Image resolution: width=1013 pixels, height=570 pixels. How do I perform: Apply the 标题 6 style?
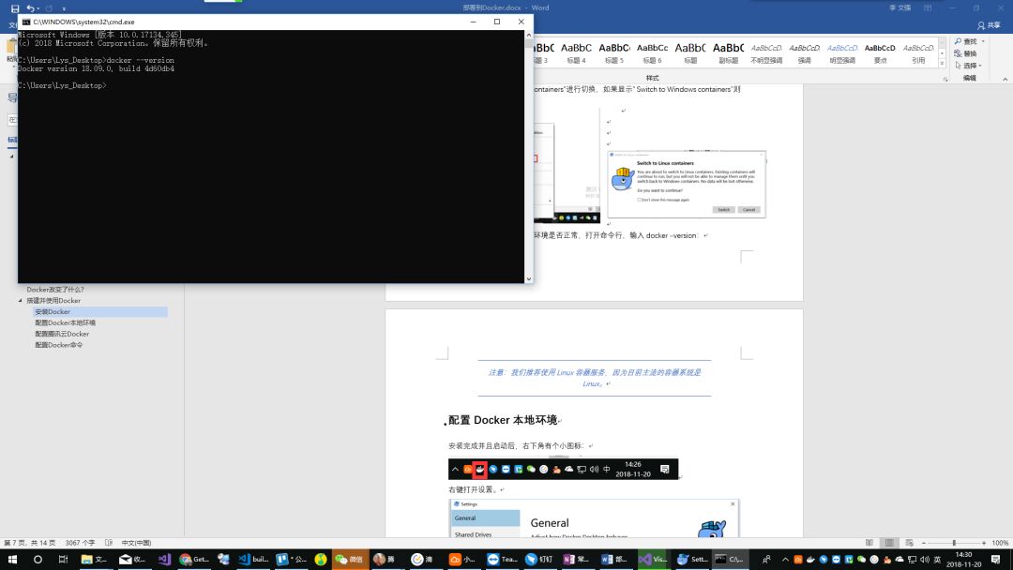click(653, 53)
